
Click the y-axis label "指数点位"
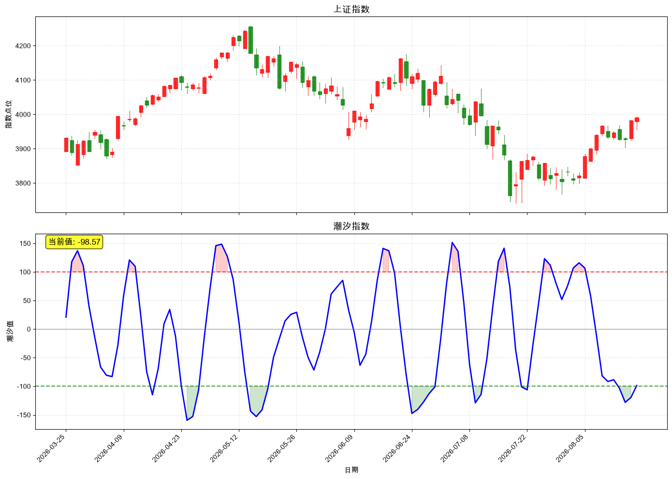coord(9,115)
